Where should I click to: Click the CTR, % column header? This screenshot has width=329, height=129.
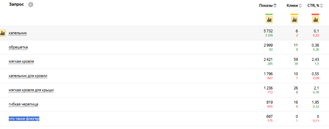[x=314, y=6]
